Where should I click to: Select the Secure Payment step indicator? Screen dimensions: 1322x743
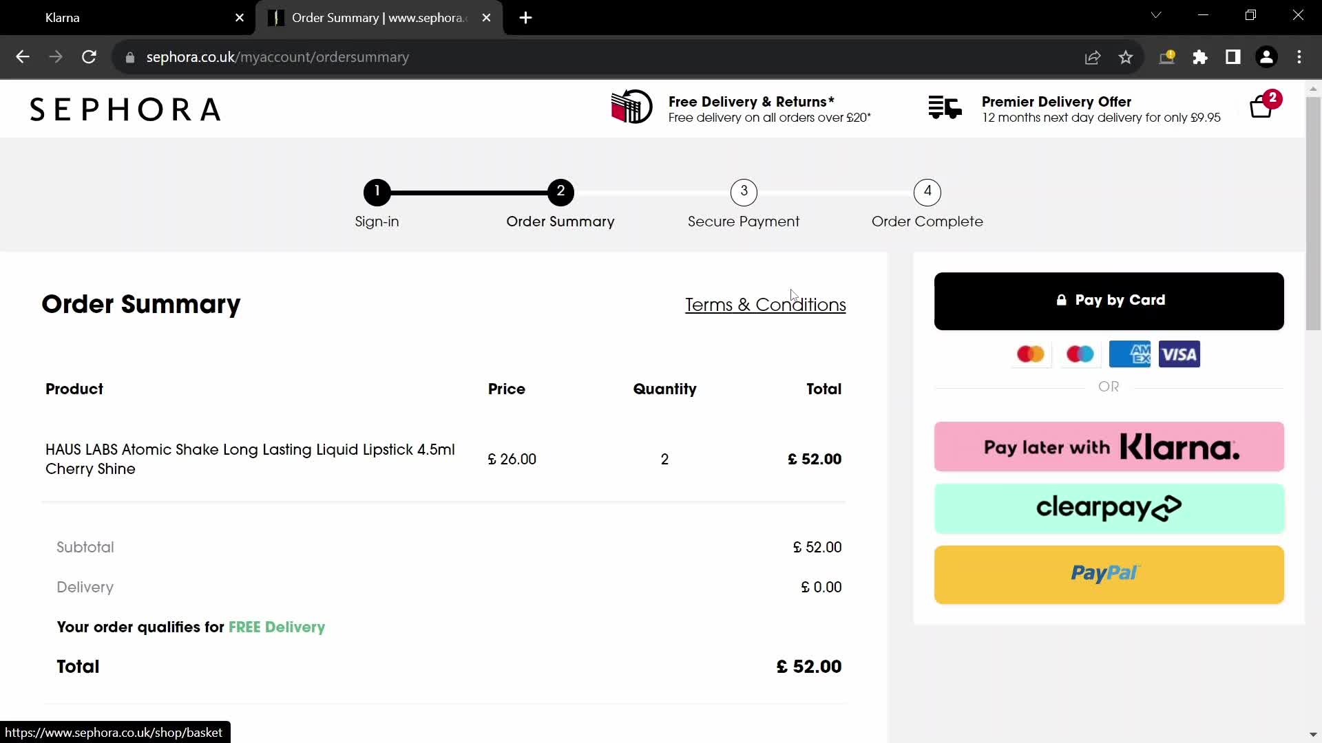744,191
